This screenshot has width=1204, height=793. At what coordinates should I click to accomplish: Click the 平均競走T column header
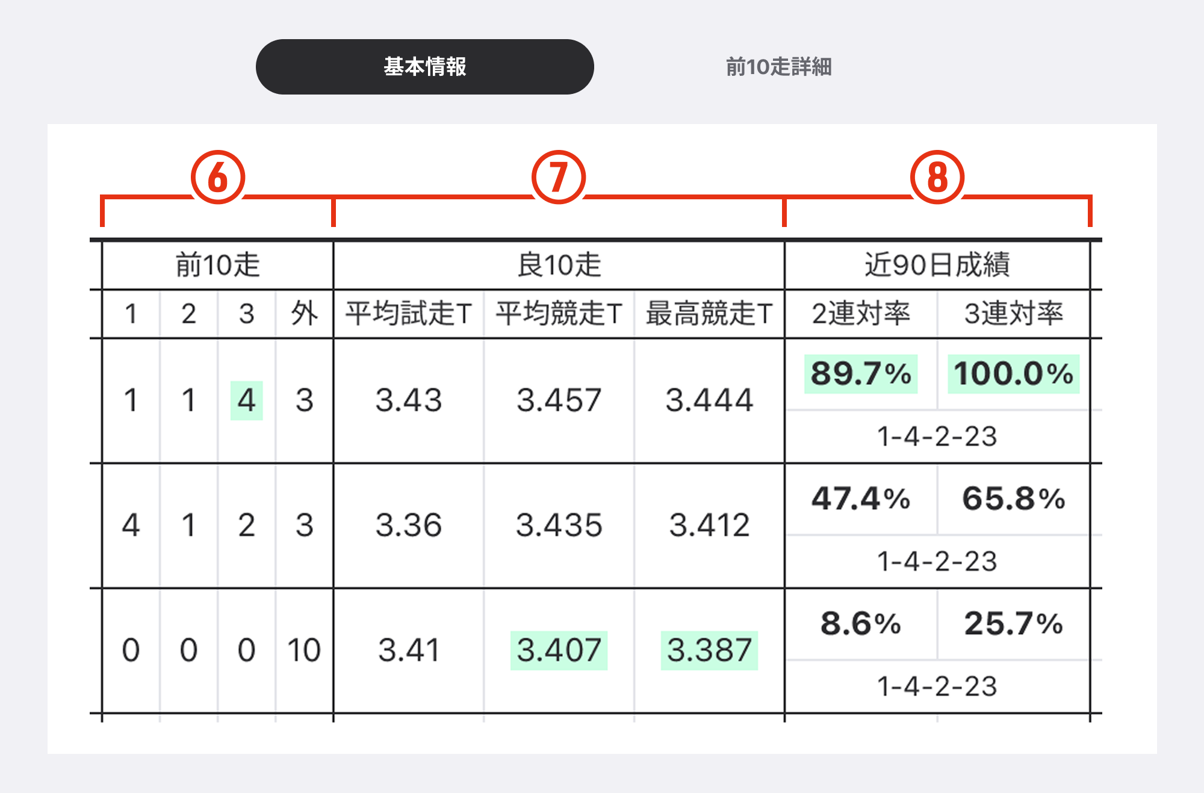coord(559,314)
